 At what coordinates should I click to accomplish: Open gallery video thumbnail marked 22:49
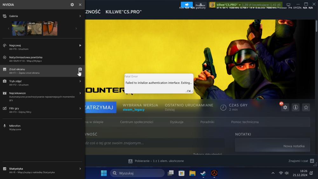pos(34,28)
